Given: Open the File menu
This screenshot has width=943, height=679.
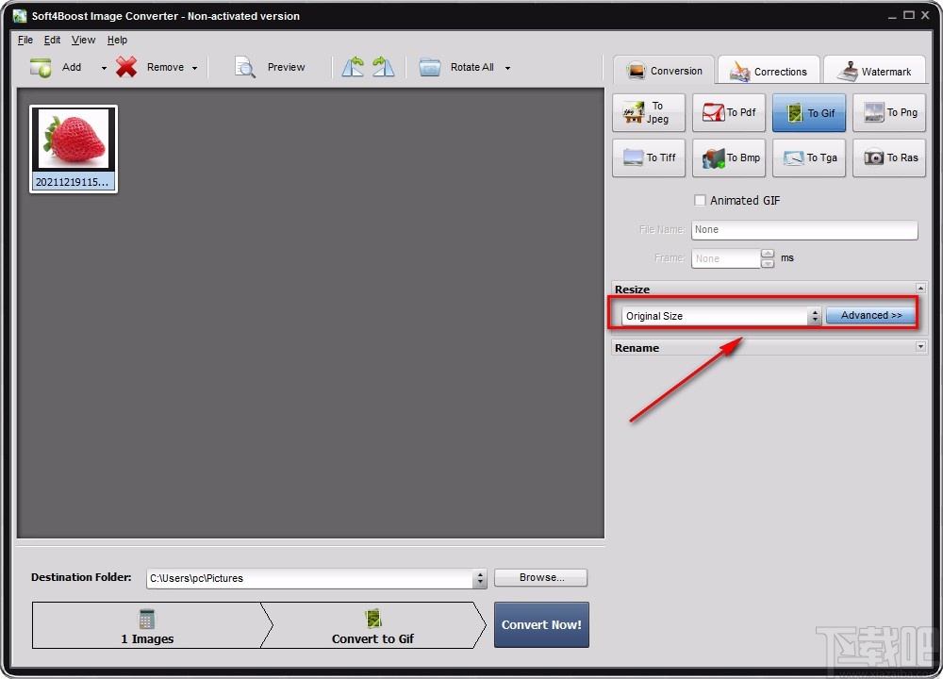Looking at the screenshot, I should (x=25, y=40).
